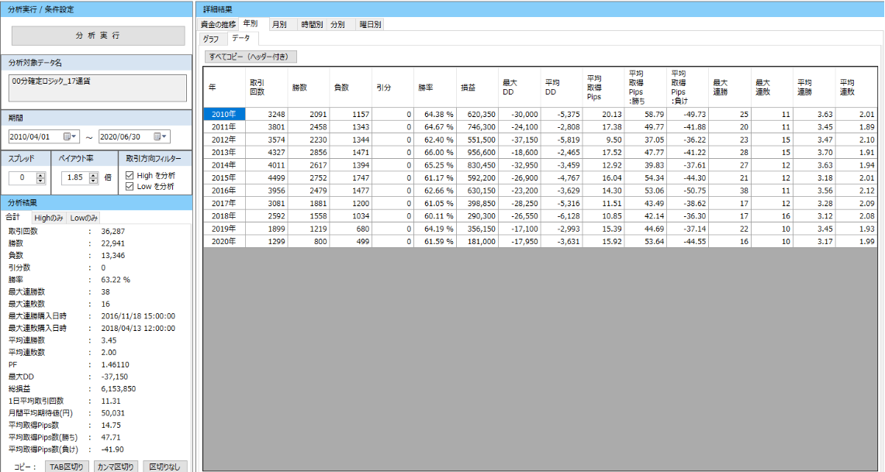Click the -37,150 max DD table cell
885x472 pixels.
(519, 140)
